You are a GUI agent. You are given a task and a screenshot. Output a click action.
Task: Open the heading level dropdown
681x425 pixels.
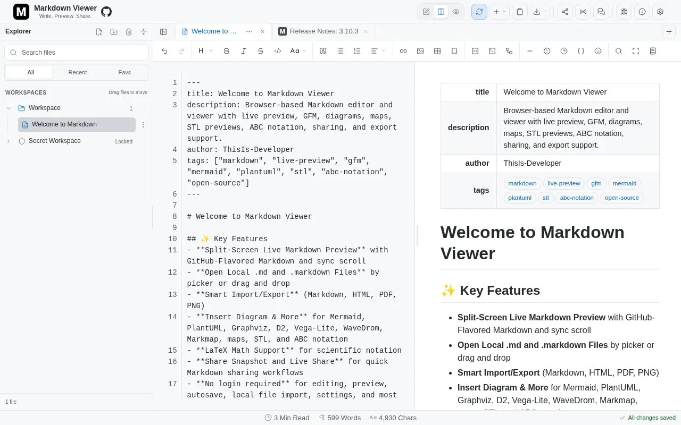[x=205, y=51]
